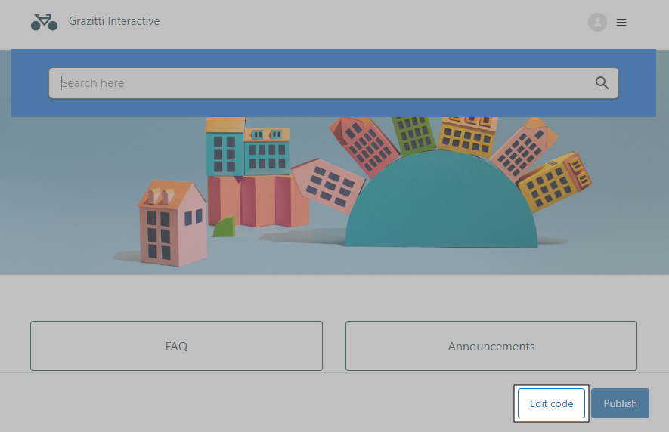Click the Edit code button
Viewport: 669px width, 432px height.
tap(551, 403)
